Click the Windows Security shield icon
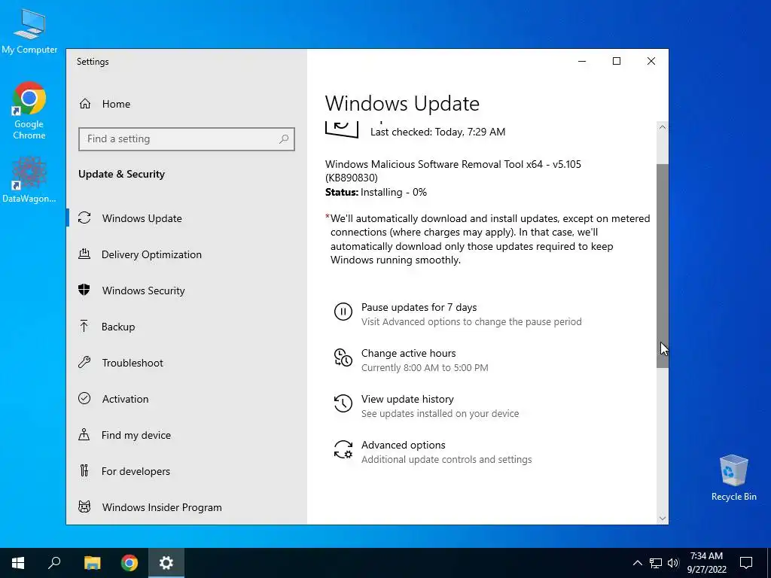This screenshot has width=771, height=578. [x=84, y=290]
